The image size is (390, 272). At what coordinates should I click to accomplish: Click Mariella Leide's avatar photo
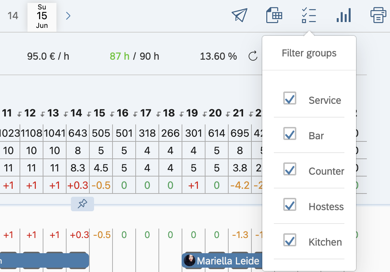pyautogui.click(x=189, y=260)
